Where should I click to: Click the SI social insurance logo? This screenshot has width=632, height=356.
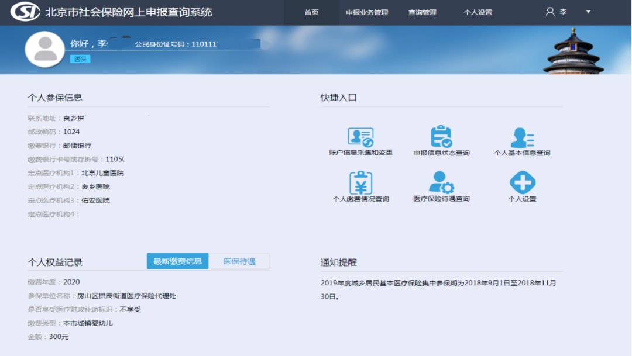tap(25, 12)
